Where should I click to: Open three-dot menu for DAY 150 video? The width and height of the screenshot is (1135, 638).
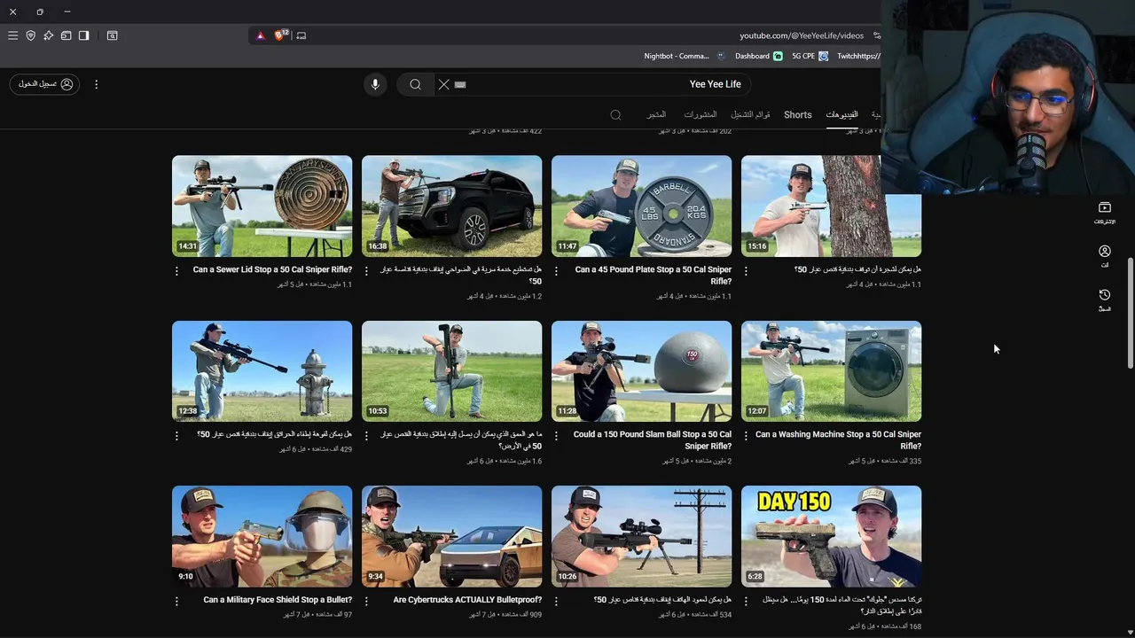[x=746, y=601]
